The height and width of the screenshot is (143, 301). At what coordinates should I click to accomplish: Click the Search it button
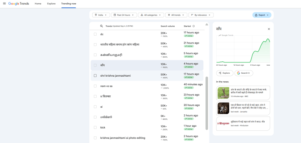tap(244, 73)
